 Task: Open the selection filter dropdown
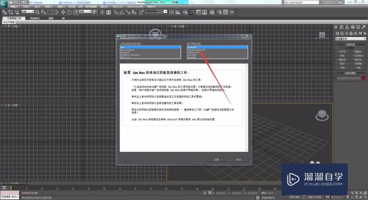(x=28, y=11)
